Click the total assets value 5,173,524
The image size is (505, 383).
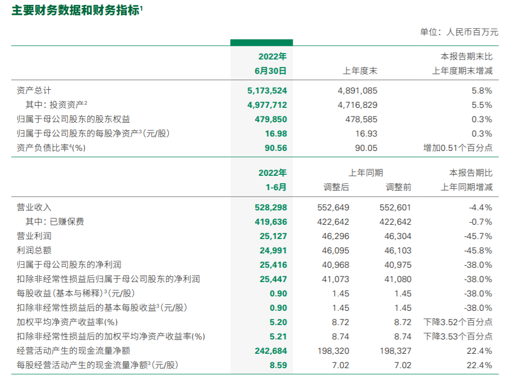click(267, 91)
